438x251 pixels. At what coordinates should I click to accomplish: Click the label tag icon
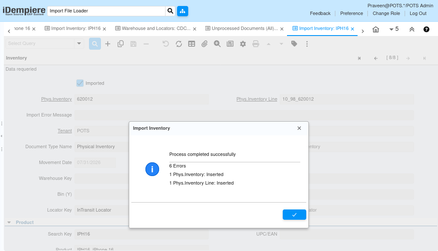(294, 44)
